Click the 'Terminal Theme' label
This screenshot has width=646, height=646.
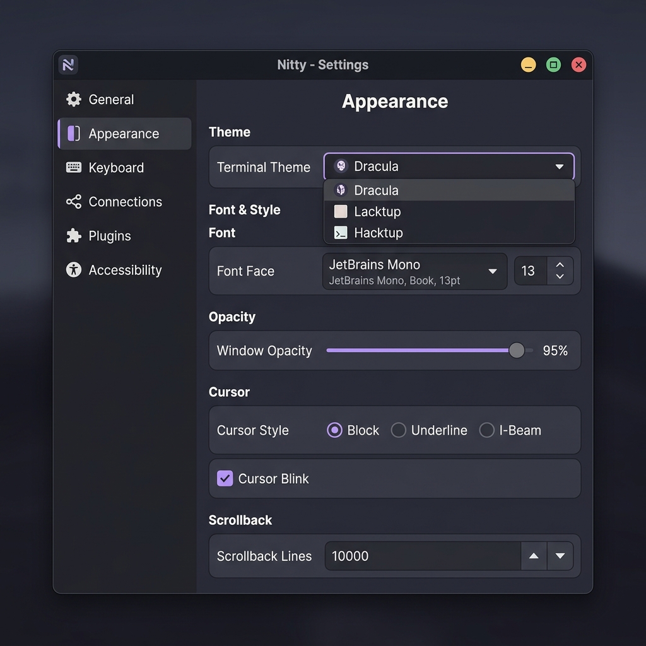coord(263,167)
